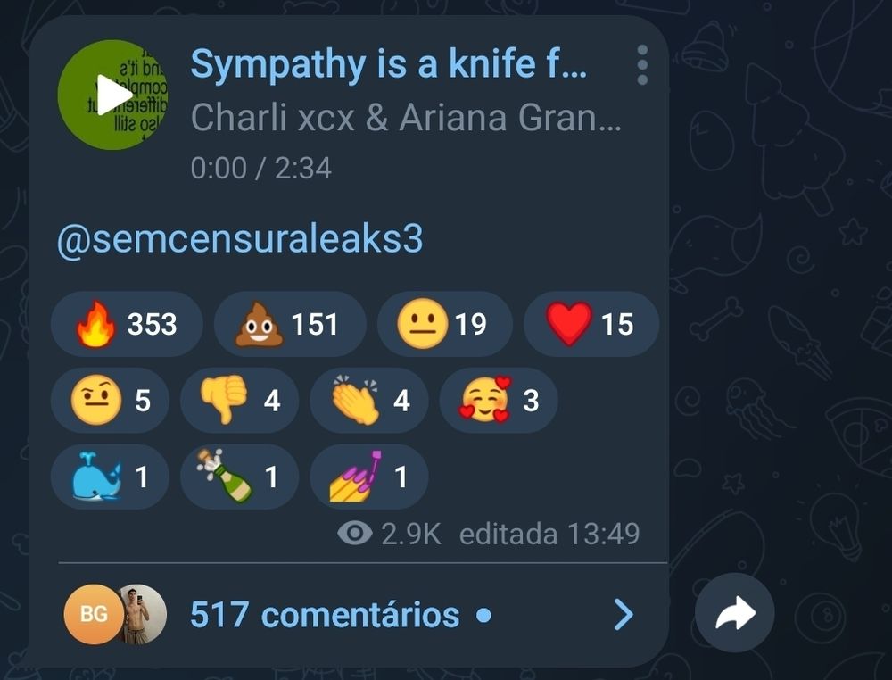The image size is (892, 680).
Task: Add a red heart reaction
Action: 591,324
